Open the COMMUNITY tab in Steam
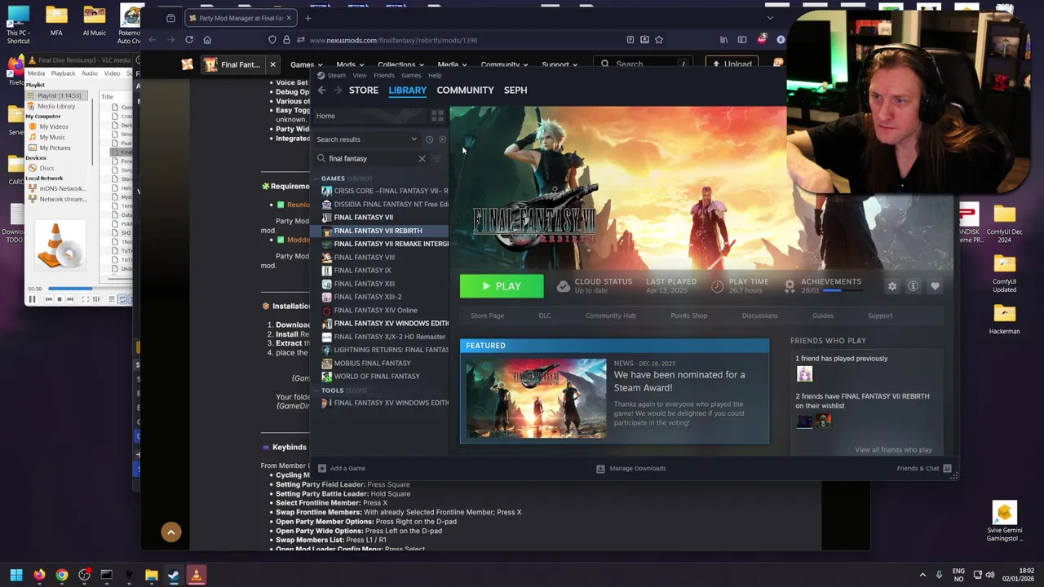The image size is (1044, 587). click(x=465, y=90)
